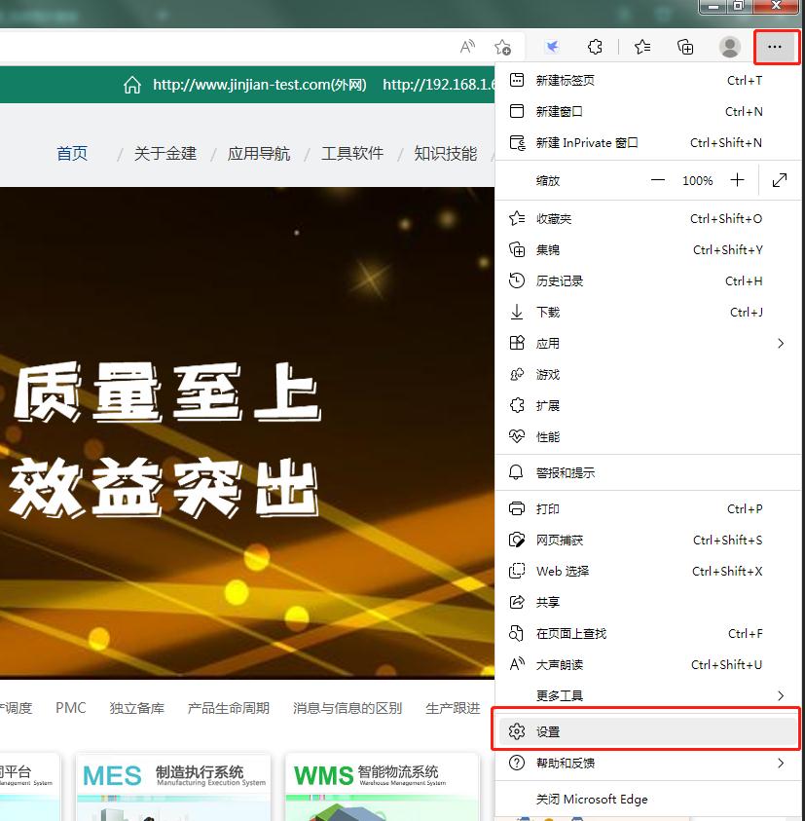
Task: Add this page to favorites star icon
Action: [502, 47]
